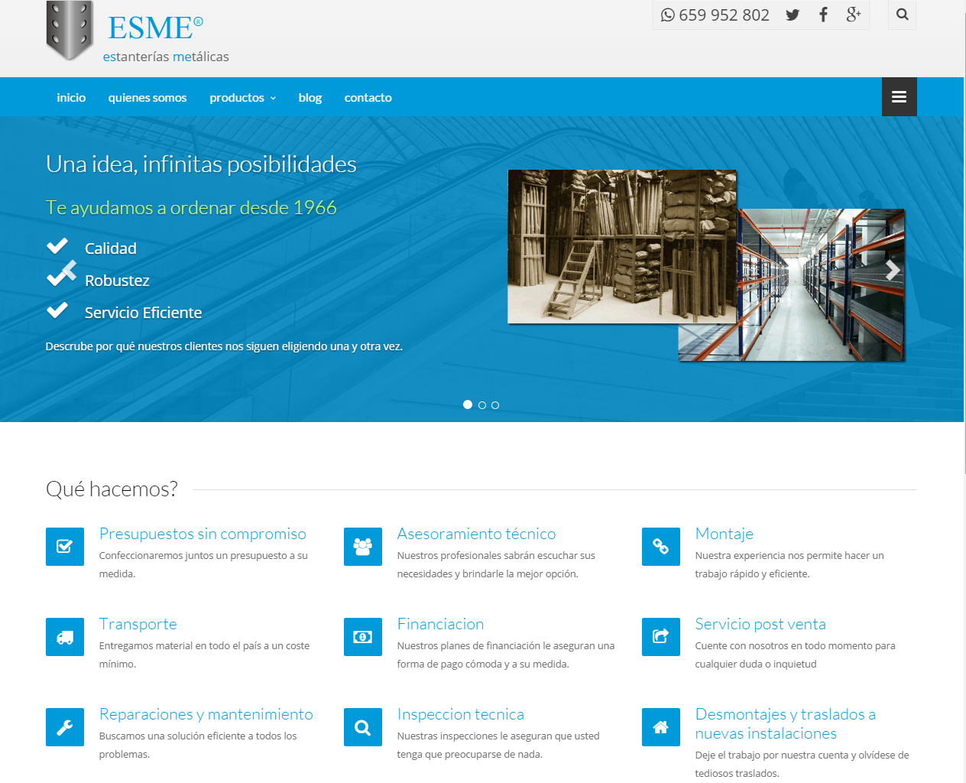Open the Montaje heading link
The height and width of the screenshot is (783, 966).
tap(724, 534)
